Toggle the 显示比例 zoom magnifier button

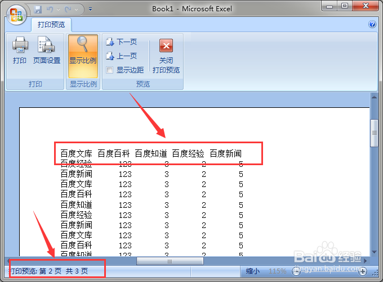[x=83, y=56]
